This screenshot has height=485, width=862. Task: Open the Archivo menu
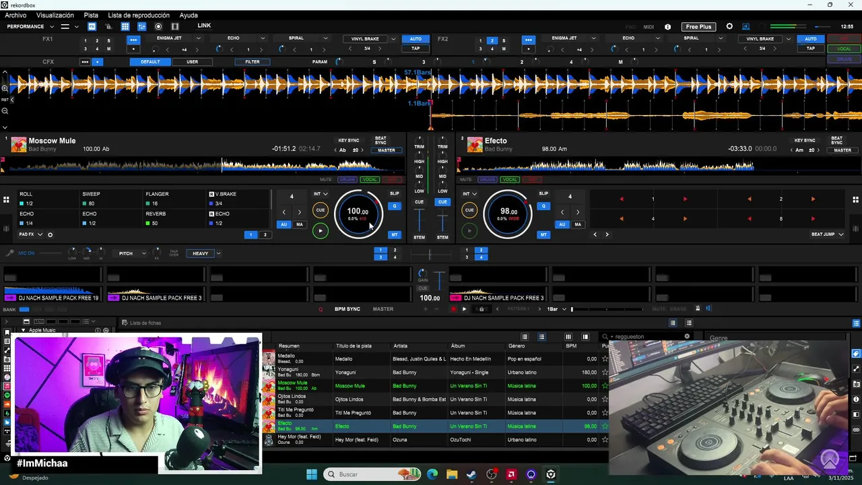point(15,15)
